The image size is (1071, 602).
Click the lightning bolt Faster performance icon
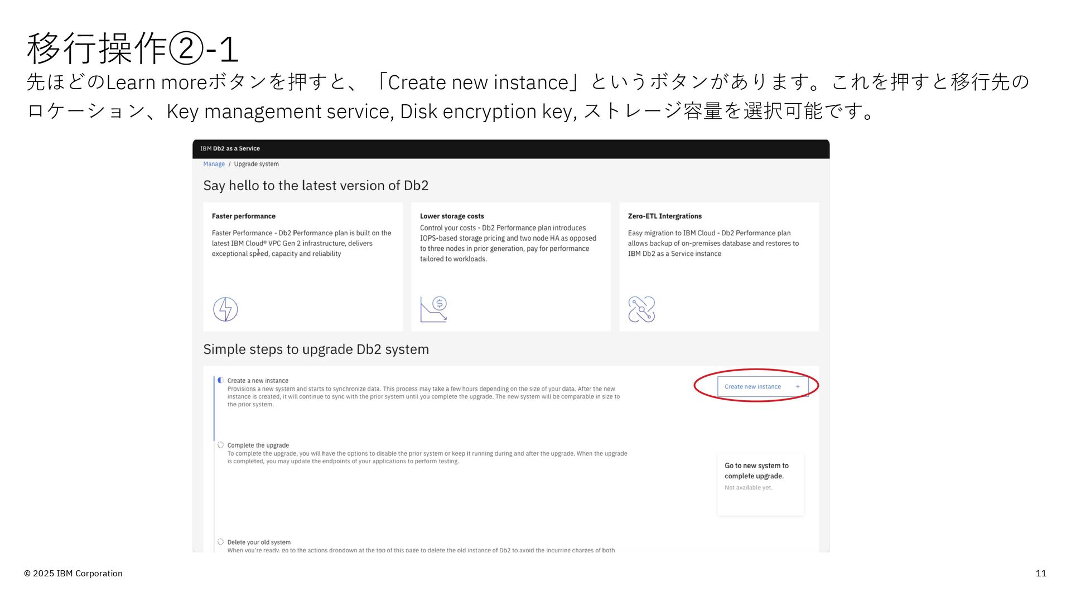(225, 309)
